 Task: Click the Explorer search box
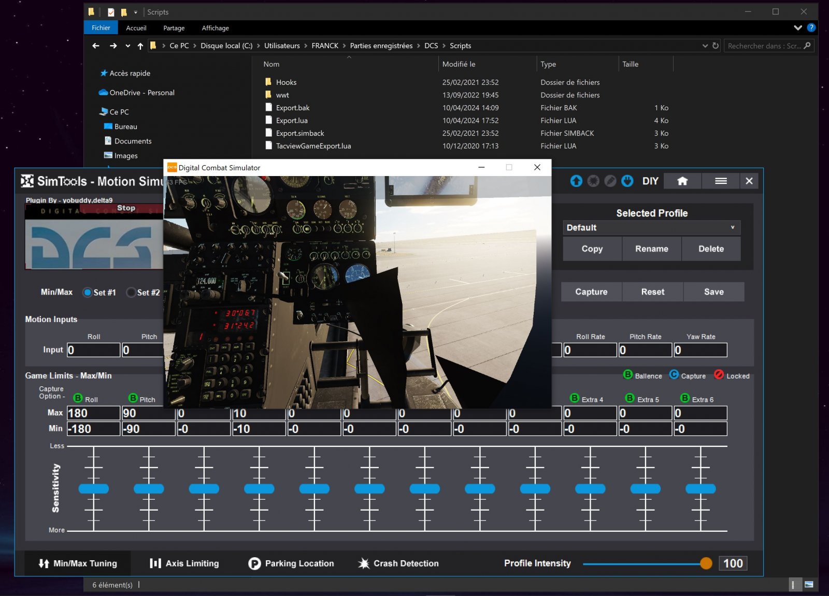tap(769, 46)
